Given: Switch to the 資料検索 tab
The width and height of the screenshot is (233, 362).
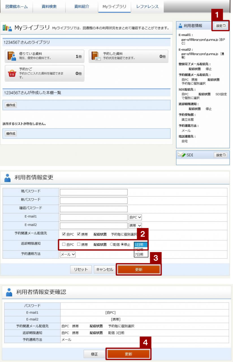Looking at the screenshot, I should (49, 7).
